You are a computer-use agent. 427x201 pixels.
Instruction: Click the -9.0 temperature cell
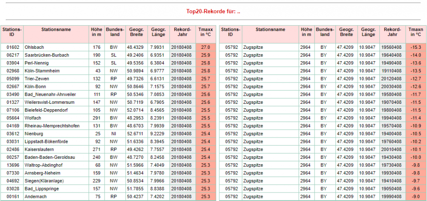415,197
